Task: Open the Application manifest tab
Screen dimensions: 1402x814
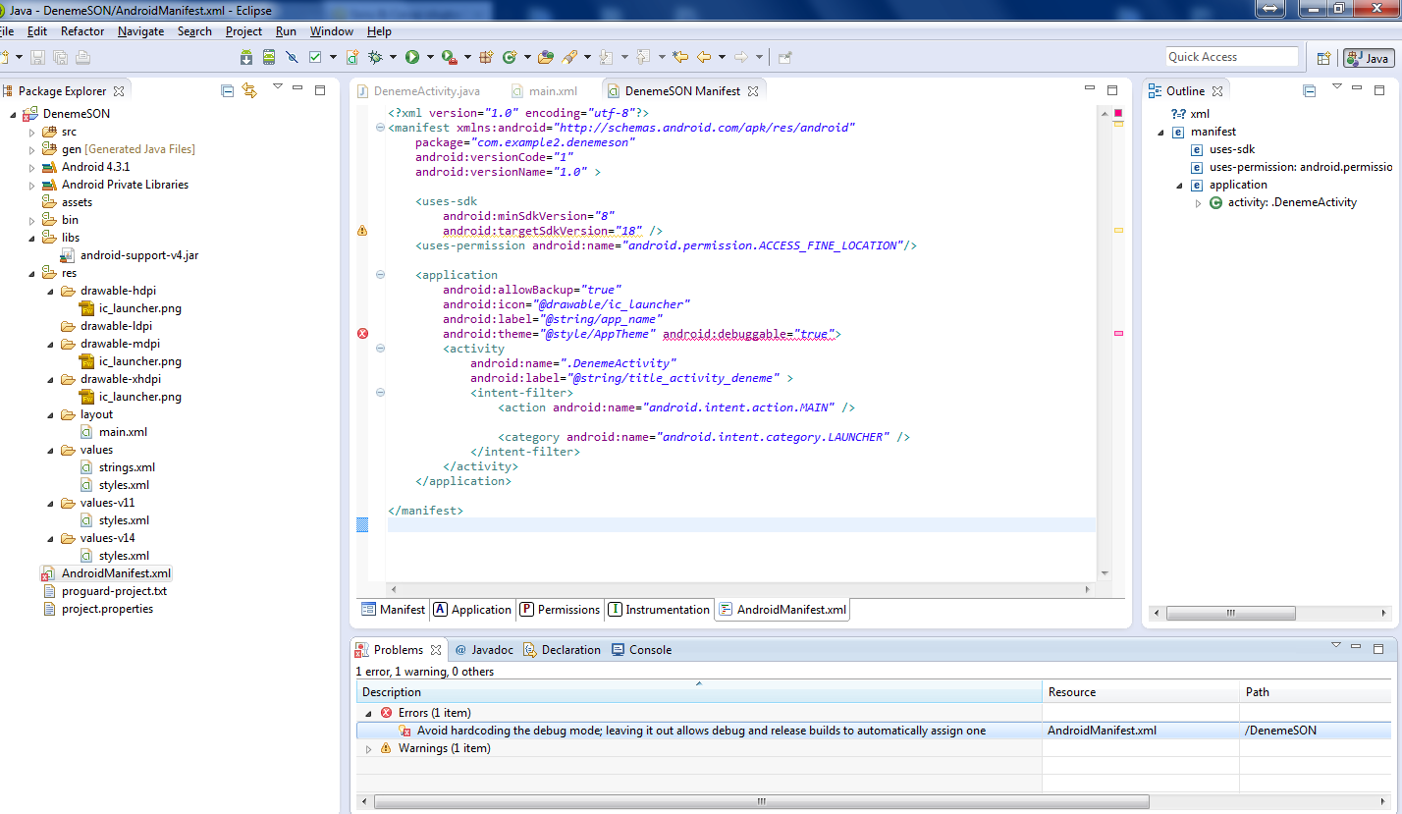Action: pos(472,610)
